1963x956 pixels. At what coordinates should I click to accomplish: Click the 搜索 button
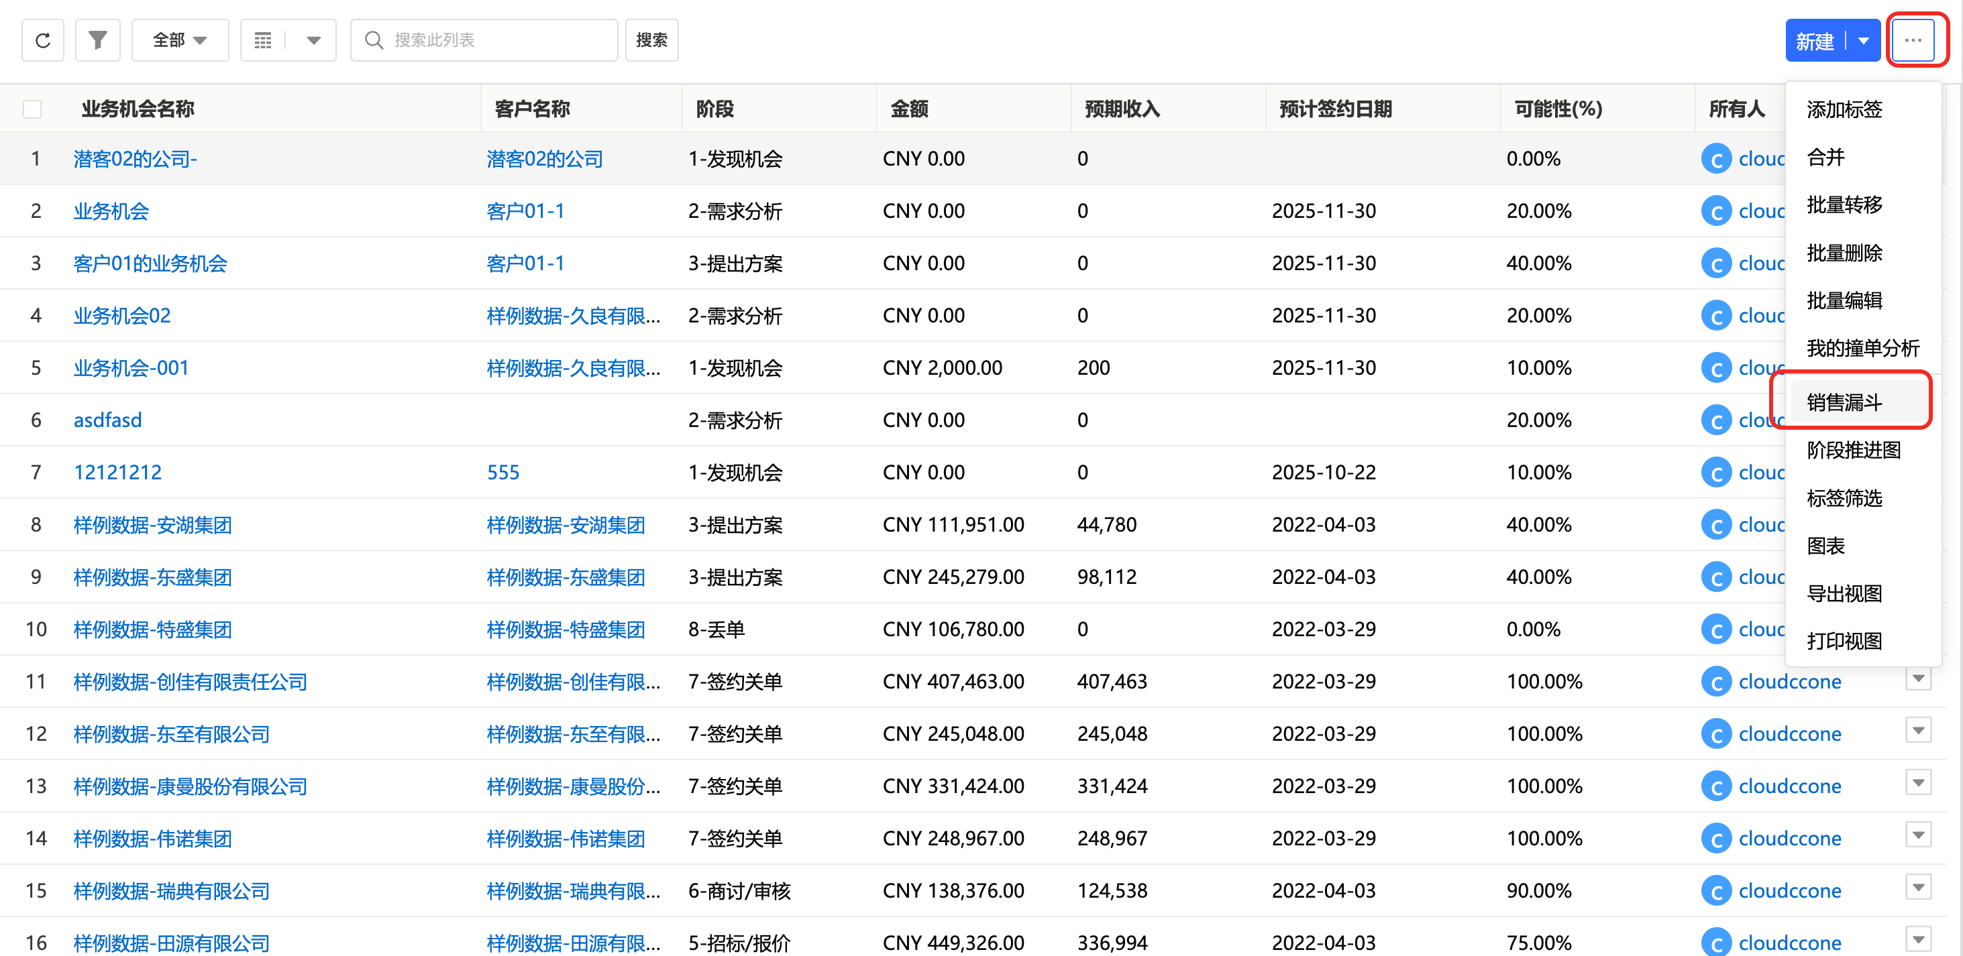[651, 40]
